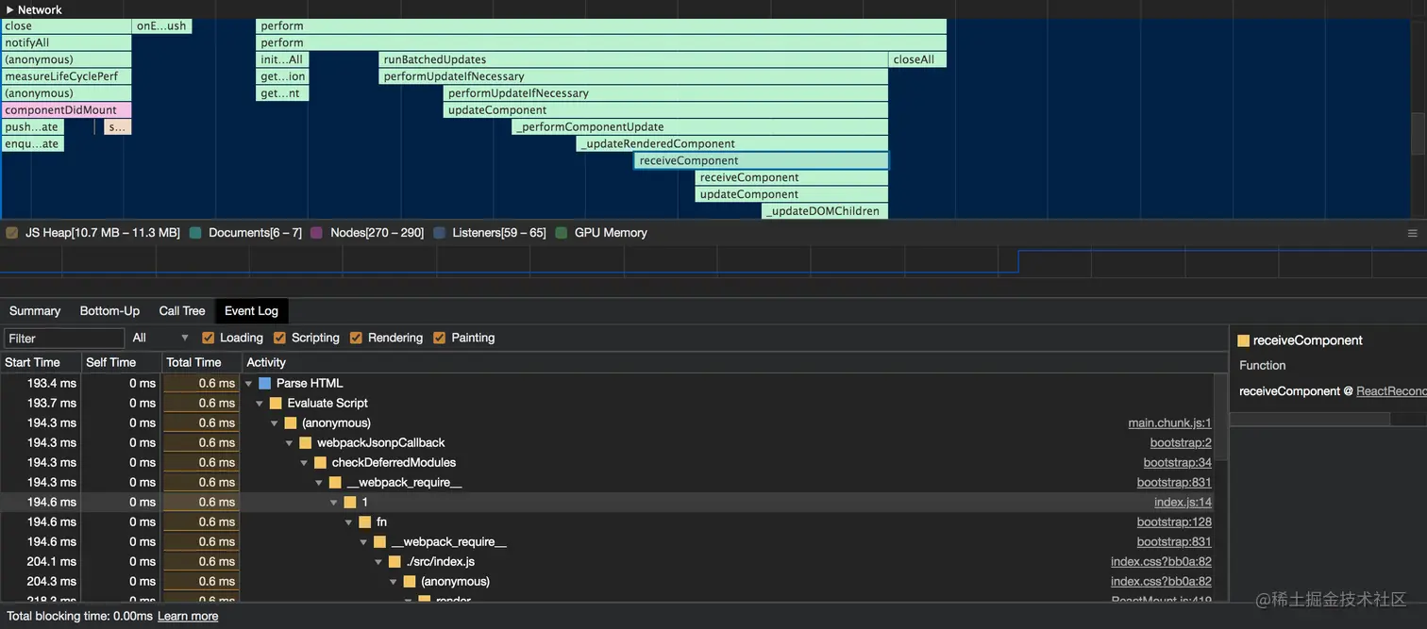Switch to the Bottom-Up tab

click(x=109, y=311)
